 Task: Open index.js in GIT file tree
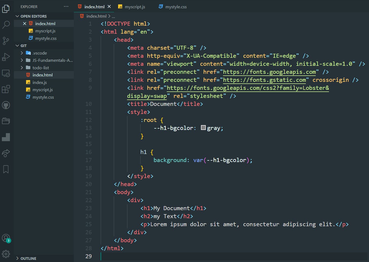click(44, 82)
